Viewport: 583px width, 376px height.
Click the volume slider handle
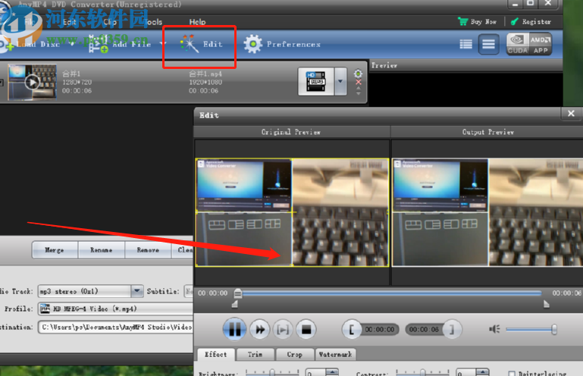coord(554,329)
